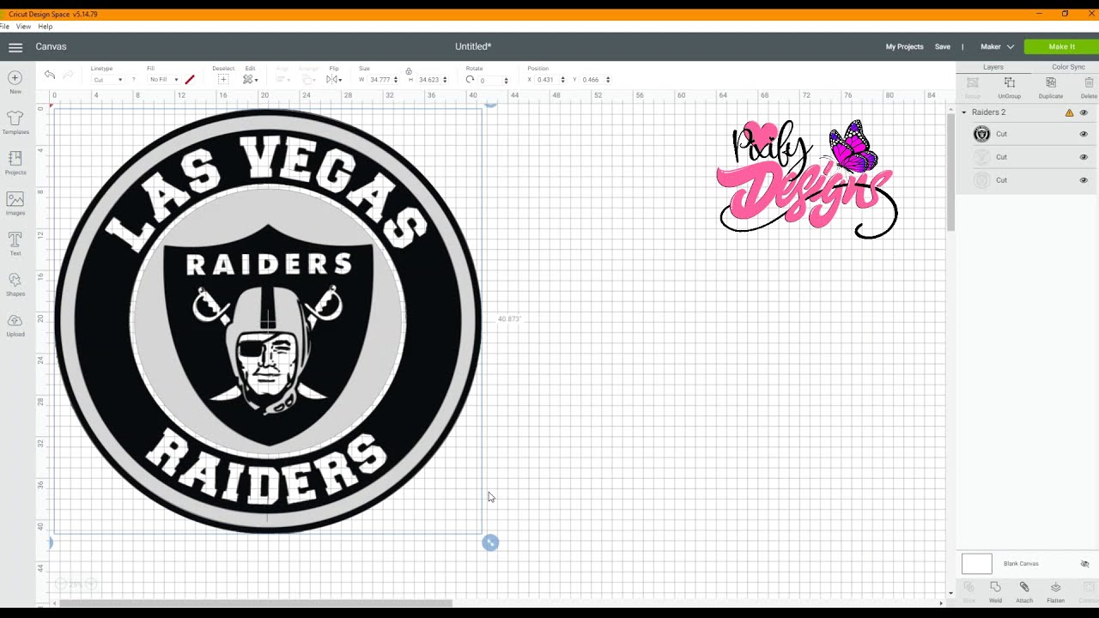1099x618 pixels.
Task: Open the View menu
Action: (x=23, y=27)
